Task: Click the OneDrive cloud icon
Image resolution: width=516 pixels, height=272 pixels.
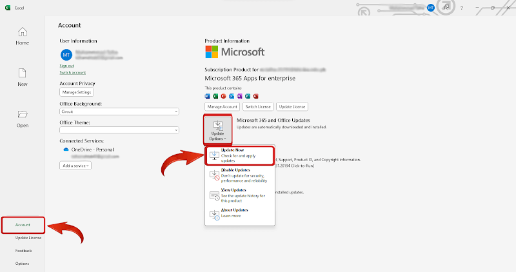Action: (66, 150)
